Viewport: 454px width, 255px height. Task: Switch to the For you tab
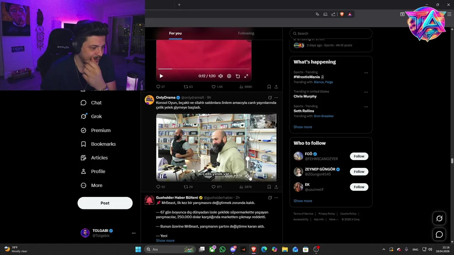(175, 33)
